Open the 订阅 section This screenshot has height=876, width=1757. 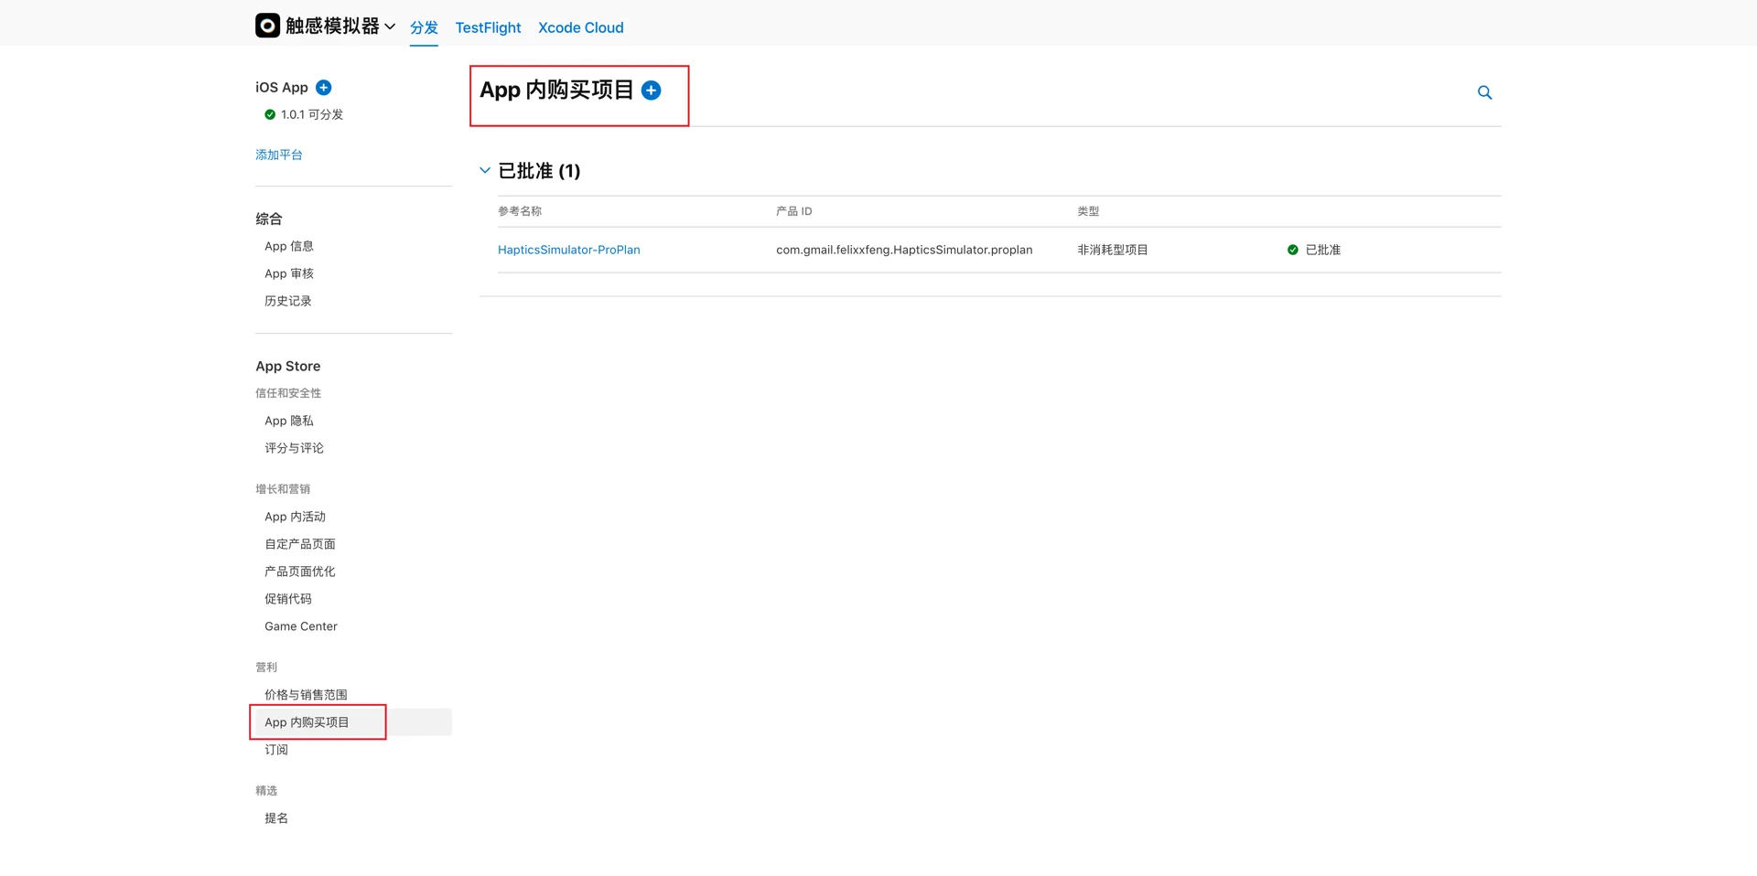pyautogui.click(x=276, y=749)
